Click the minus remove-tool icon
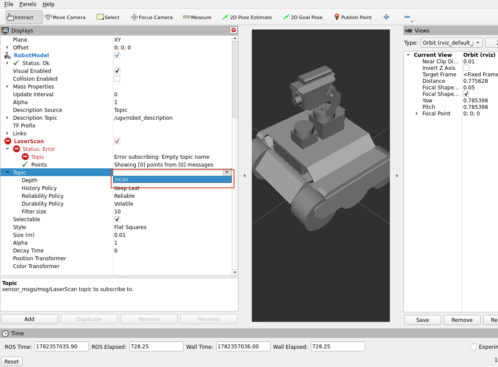Viewport: 498px width, 367px height. pyautogui.click(x=407, y=17)
